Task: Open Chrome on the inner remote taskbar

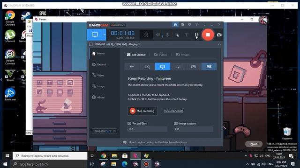Action: coord(104,156)
